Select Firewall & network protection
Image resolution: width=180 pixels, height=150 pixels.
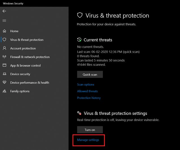pos(30,57)
